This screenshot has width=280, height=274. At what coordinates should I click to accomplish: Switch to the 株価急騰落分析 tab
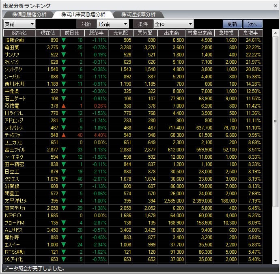29,15
